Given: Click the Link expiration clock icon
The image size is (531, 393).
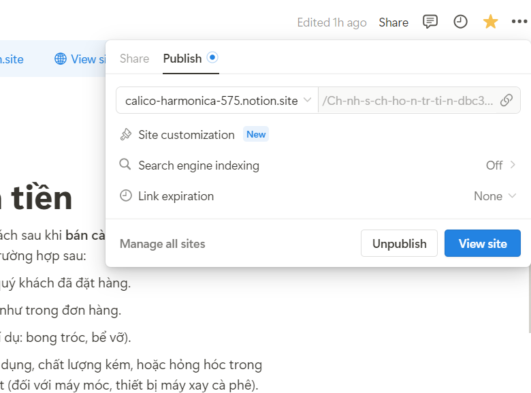Looking at the screenshot, I should tap(125, 196).
